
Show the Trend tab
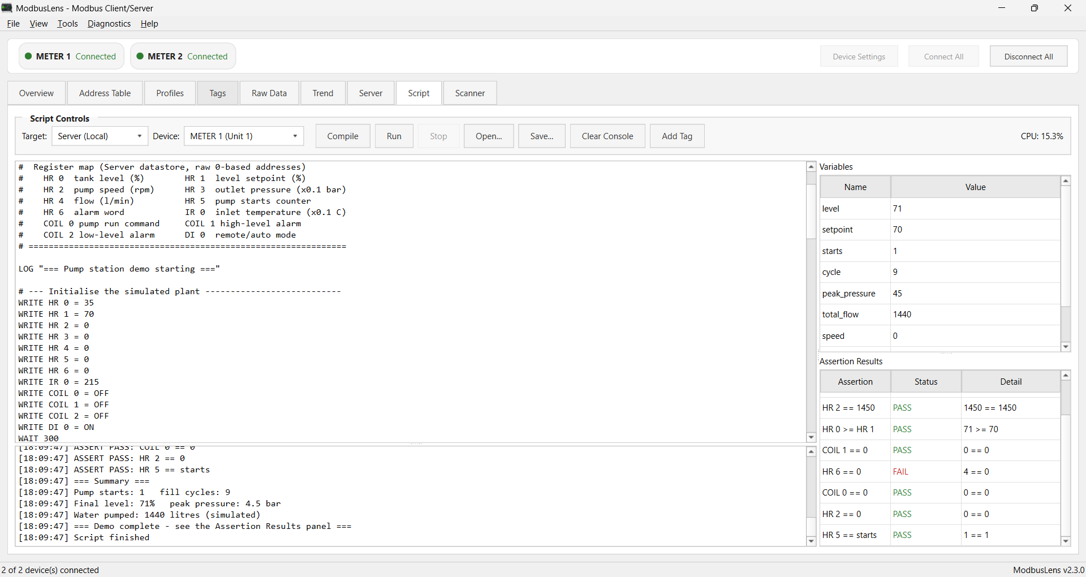(323, 93)
